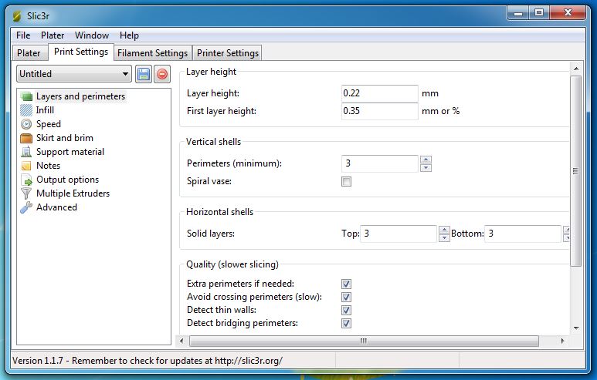This screenshot has width=597, height=380.
Task: Open the Untitled preset dropdown
Action: pos(74,74)
